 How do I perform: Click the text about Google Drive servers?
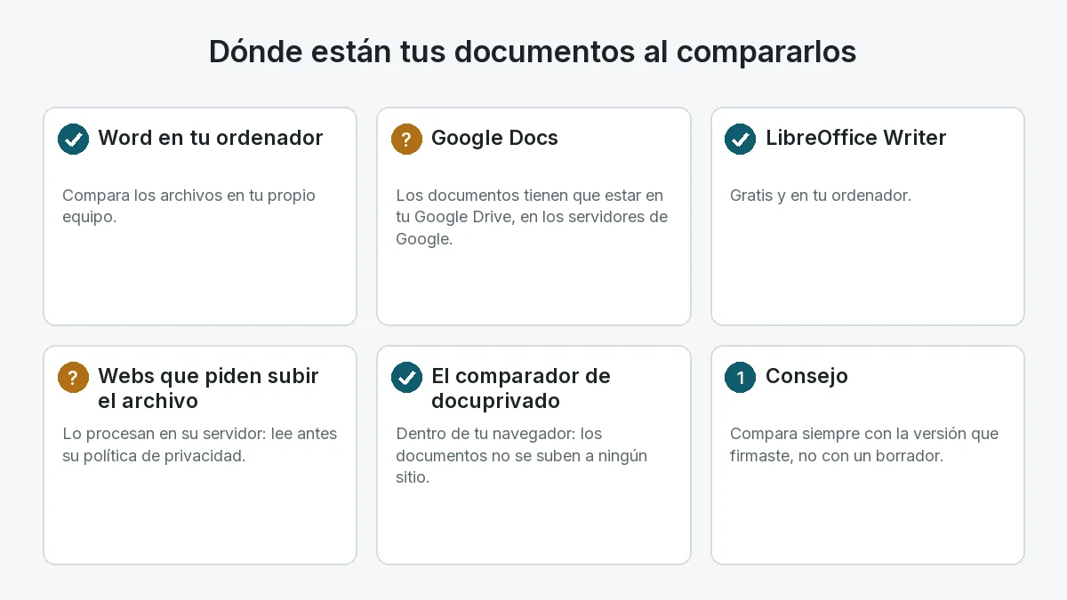coord(532,217)
